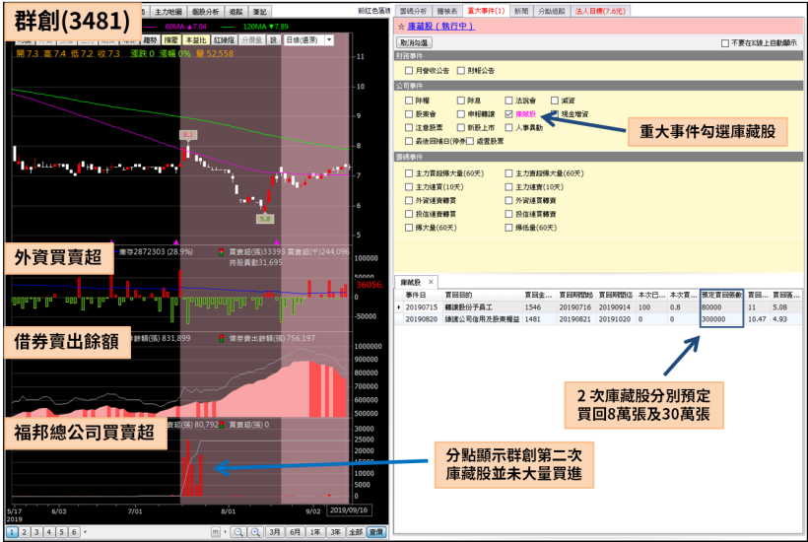Switch to chart page 1
Screen dimensions: 808x542
coord(12,532)
